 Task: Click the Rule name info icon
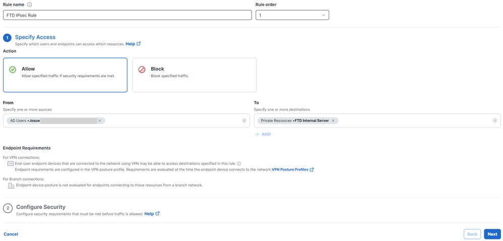pos(29,5)
